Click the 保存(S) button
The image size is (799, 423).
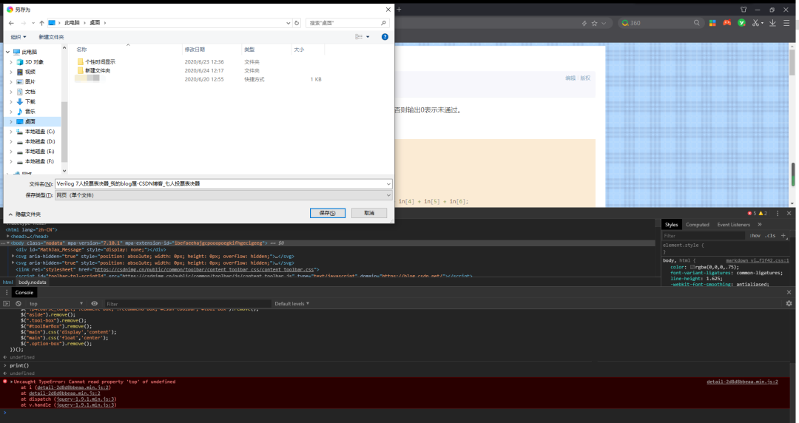coord(328,213)
